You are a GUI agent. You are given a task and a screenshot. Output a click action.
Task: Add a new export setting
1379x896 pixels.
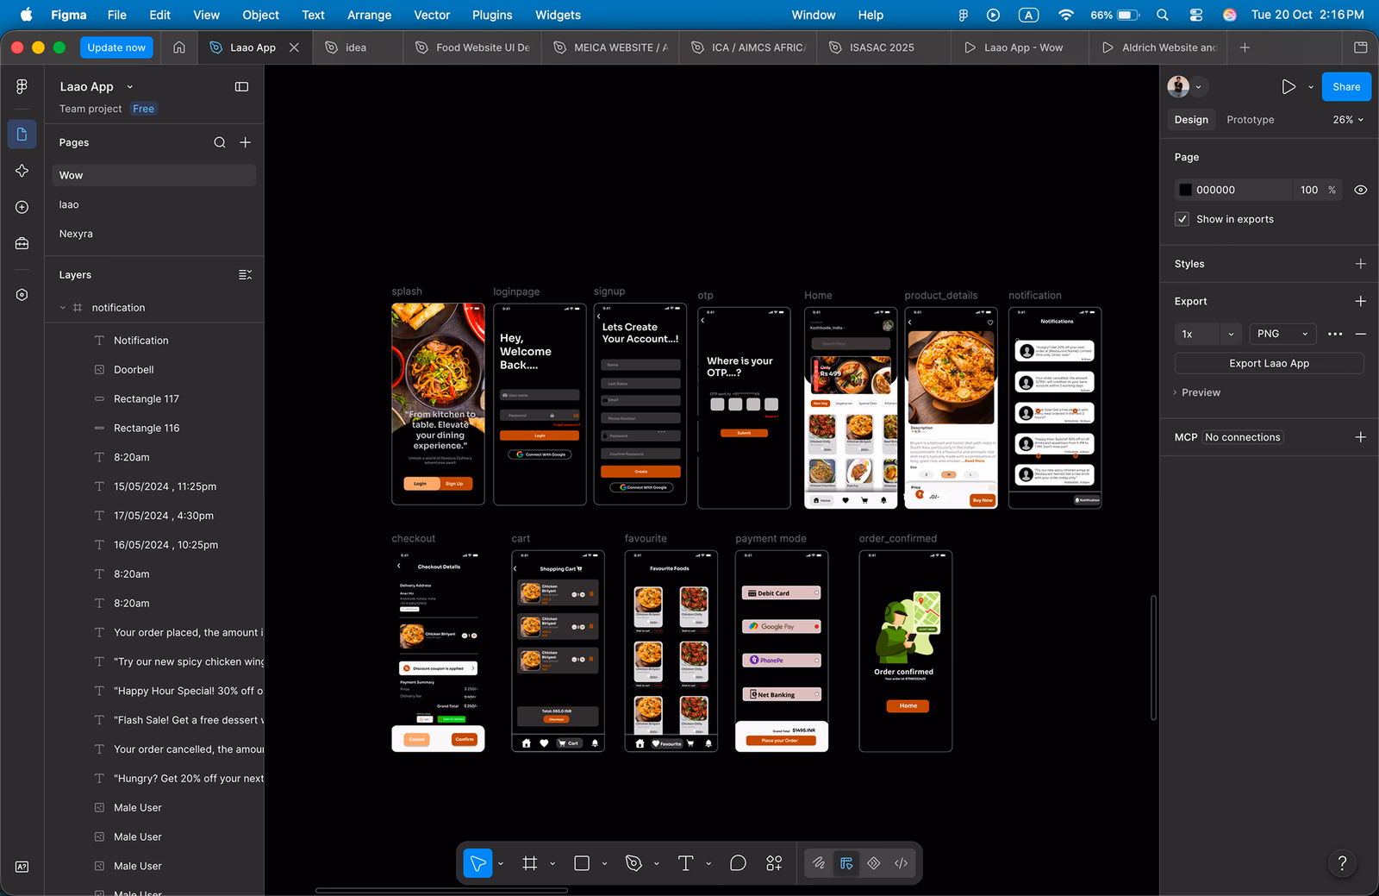[x=1361, y=301]
